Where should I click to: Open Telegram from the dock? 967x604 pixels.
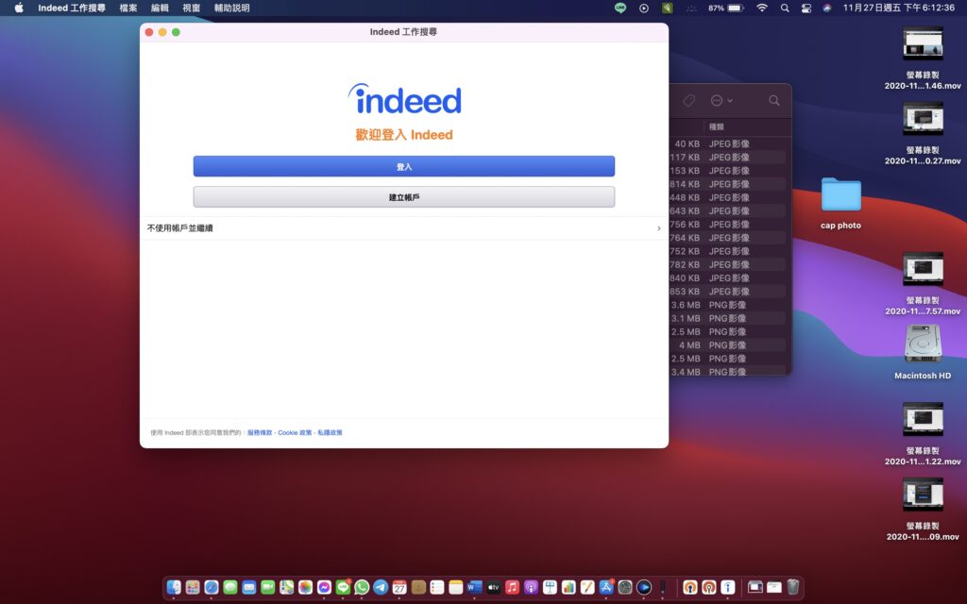tap(381, 587)
